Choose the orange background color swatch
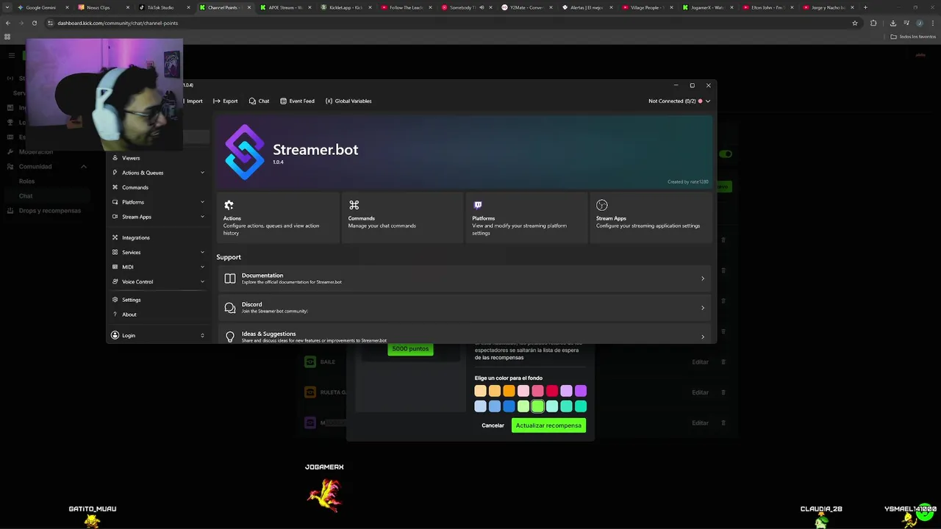Screen dimensions: 941x529 point(509,391)
